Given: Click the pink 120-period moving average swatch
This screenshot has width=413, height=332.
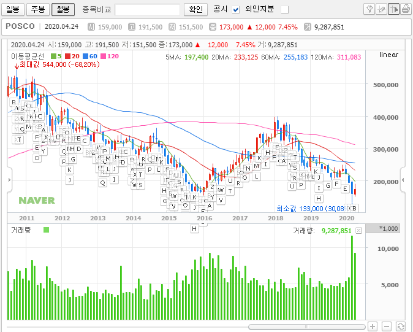Looking at the screenshot, I should tap(103, 56).
